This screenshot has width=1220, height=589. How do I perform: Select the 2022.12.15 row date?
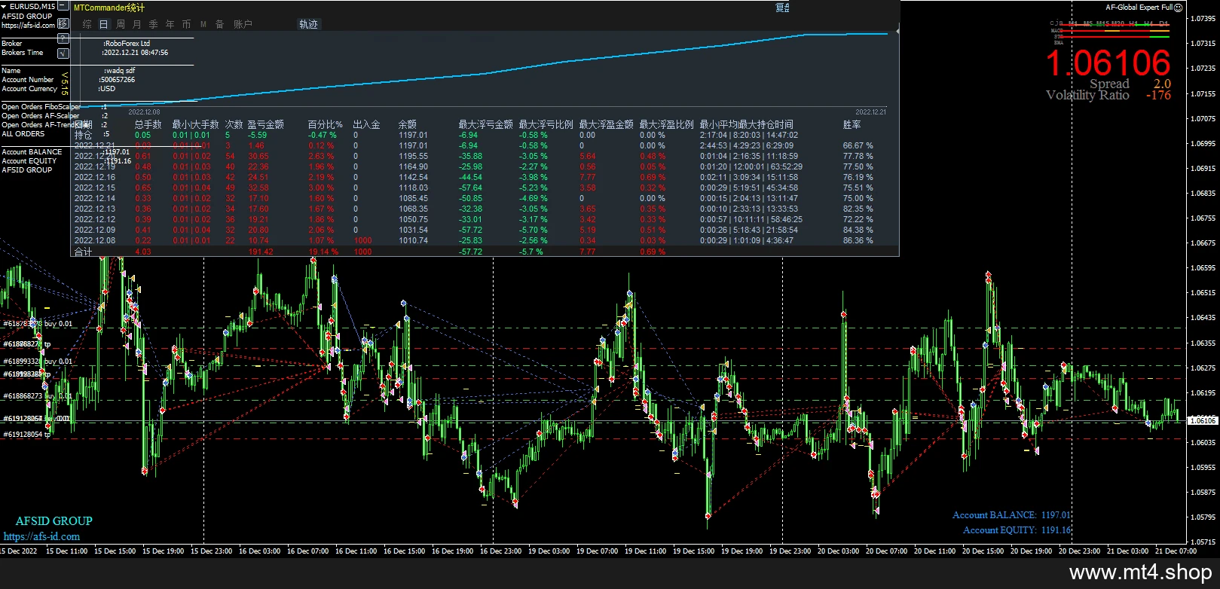pos(95,188)
